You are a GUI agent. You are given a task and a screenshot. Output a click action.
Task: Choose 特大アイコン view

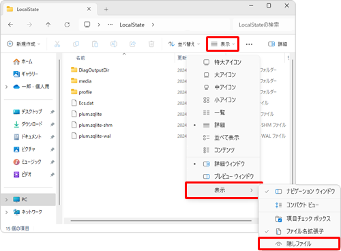223,62
